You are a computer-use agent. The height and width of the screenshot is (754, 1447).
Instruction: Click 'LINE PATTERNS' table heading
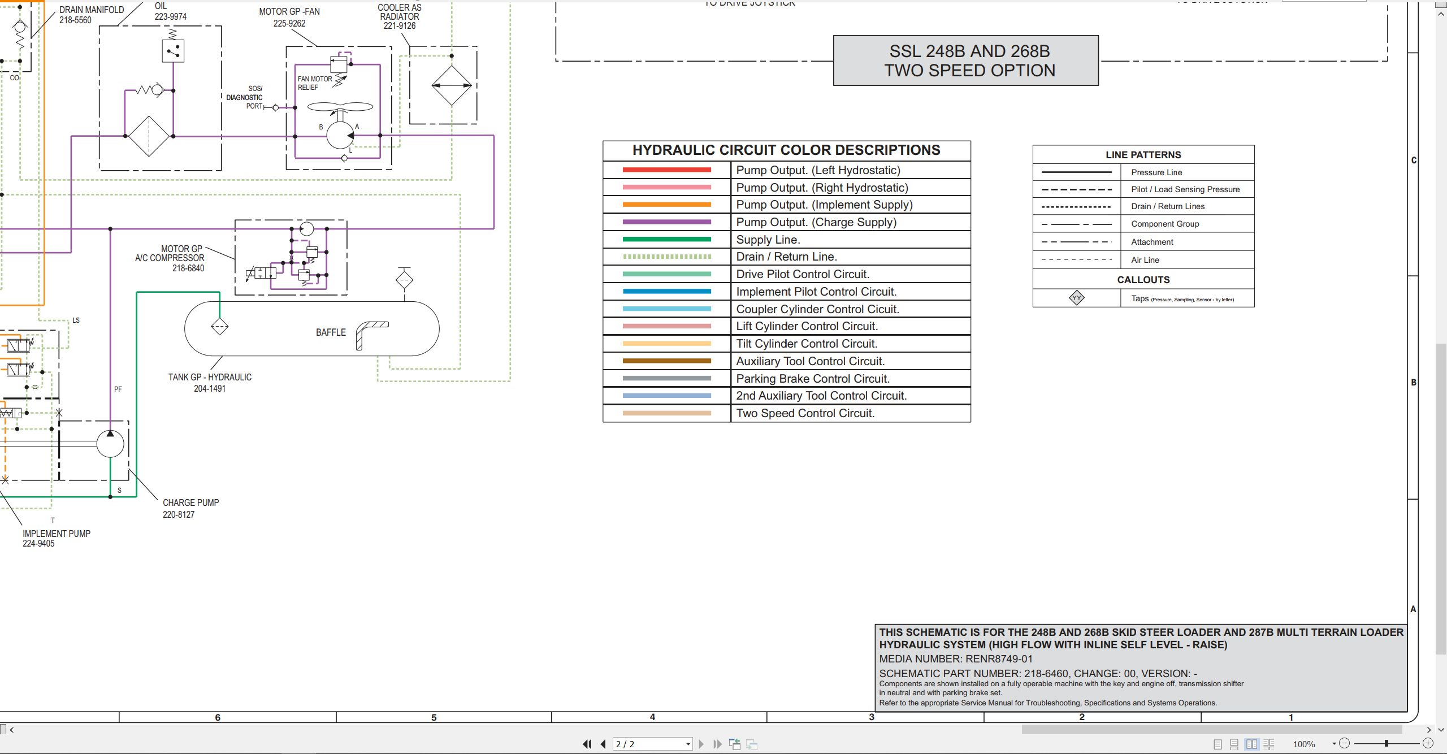(x=1143, y=155)
